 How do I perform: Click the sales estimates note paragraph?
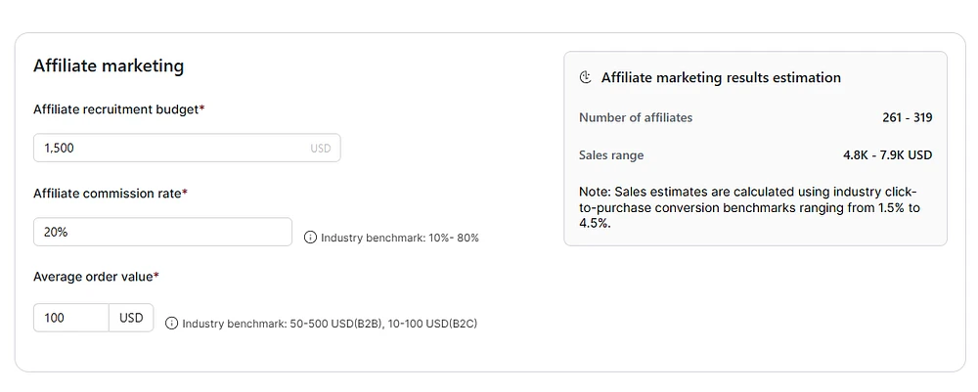pyautogui.click(x=749, y=207)
